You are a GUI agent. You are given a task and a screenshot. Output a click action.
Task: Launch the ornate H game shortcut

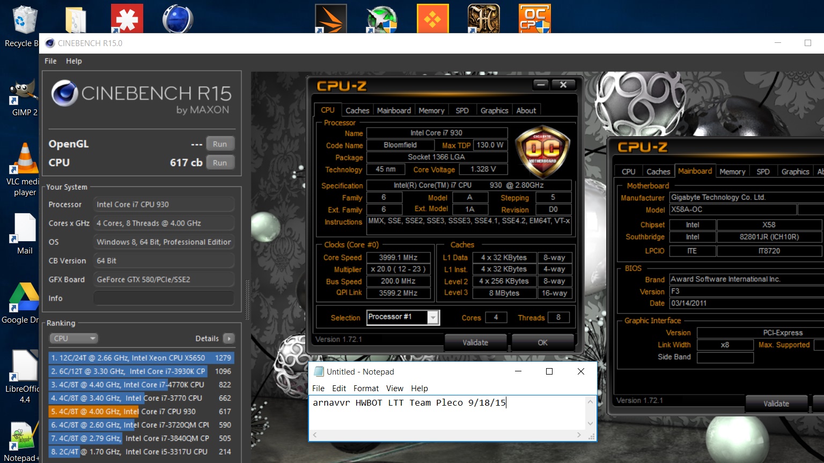click(483, 19)
